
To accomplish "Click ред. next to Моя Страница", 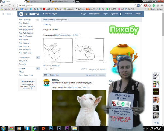I will [37, 20].
